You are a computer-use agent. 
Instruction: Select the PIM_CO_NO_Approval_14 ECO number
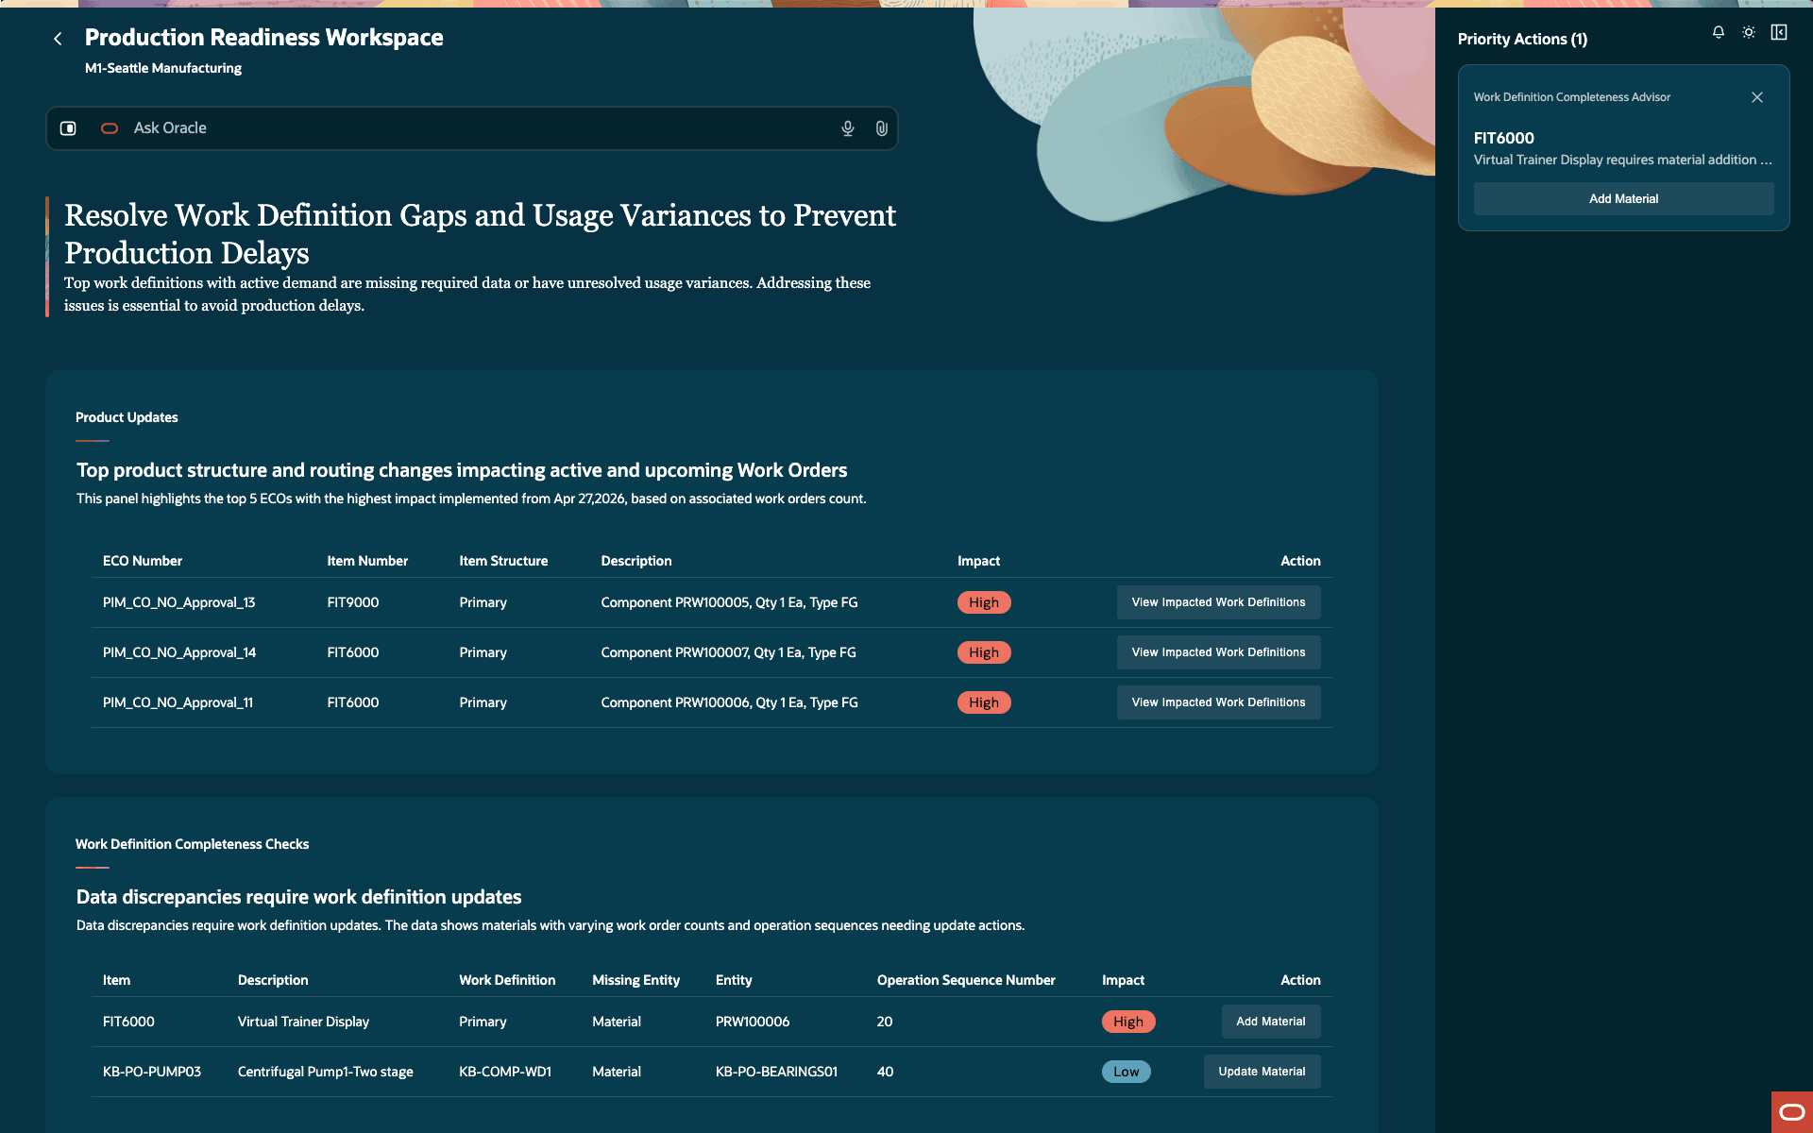(x=178, y=652)
